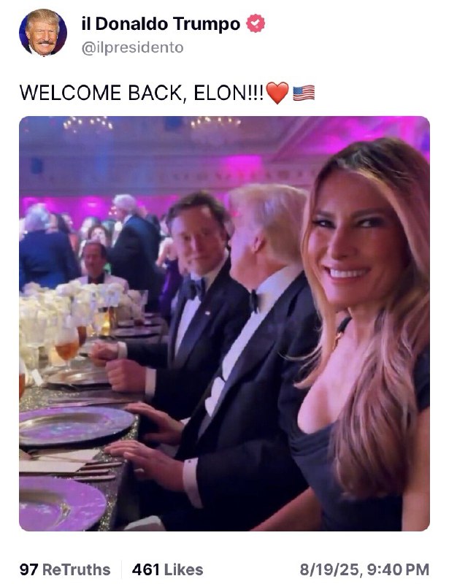Open the attached dinner party photo
The width and height of the screenshot is (449, 584).
pyautogui.click(x=224, y=323)
